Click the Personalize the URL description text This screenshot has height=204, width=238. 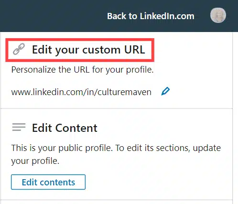(82, 70)
